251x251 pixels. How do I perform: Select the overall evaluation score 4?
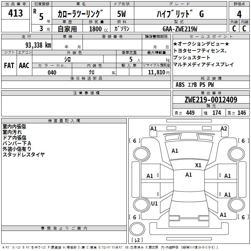[239, 14]
